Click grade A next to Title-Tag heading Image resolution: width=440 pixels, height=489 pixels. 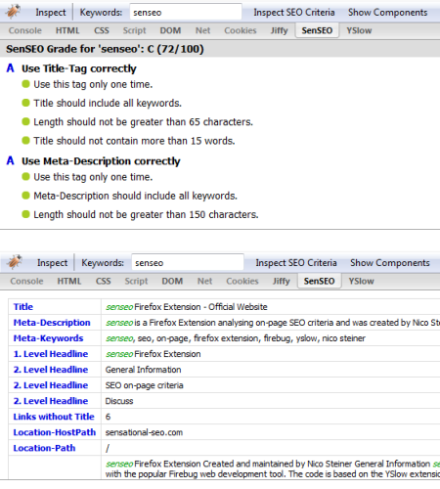[11, 68]
